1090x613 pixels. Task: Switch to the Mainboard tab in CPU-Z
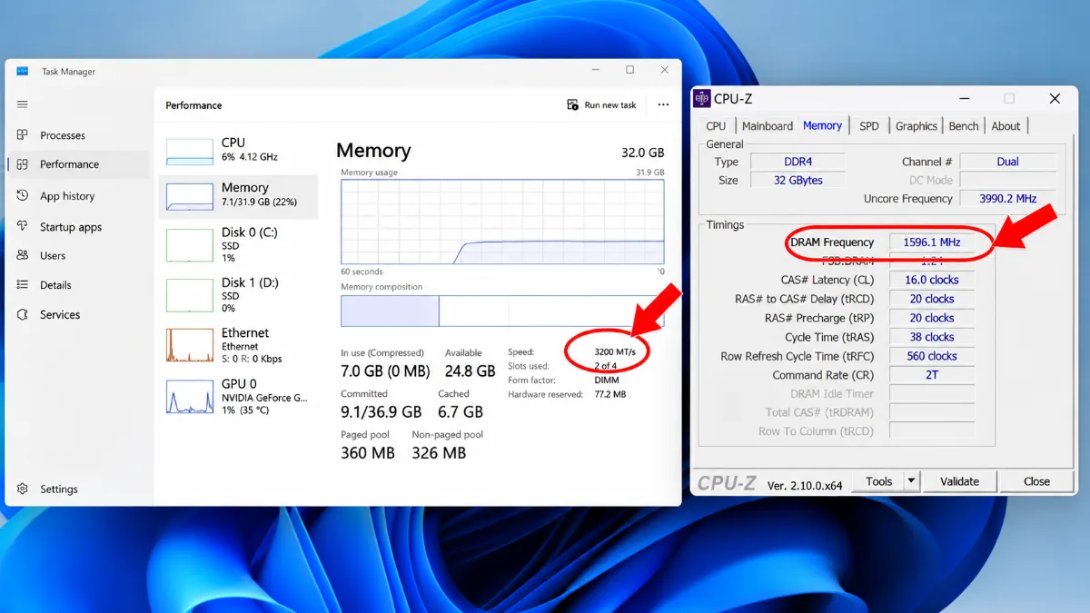[768, 126]
